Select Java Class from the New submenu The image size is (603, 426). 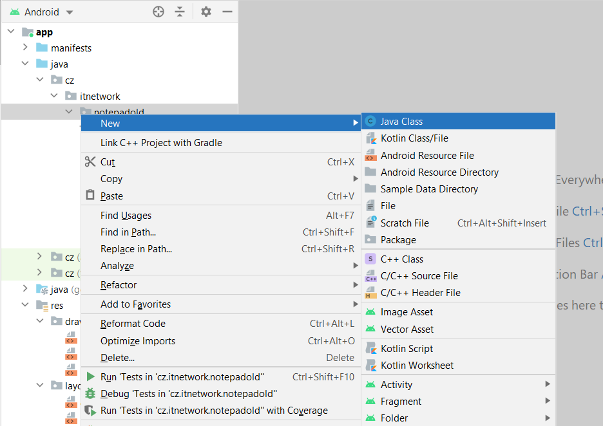tap(401, 122)
